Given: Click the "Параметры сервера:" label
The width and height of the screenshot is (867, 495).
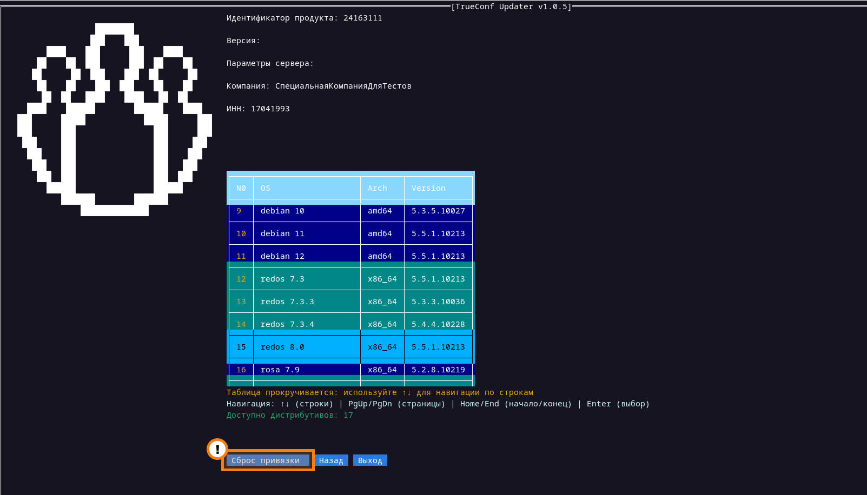Looking at the screenshot, I should (270, 63).
